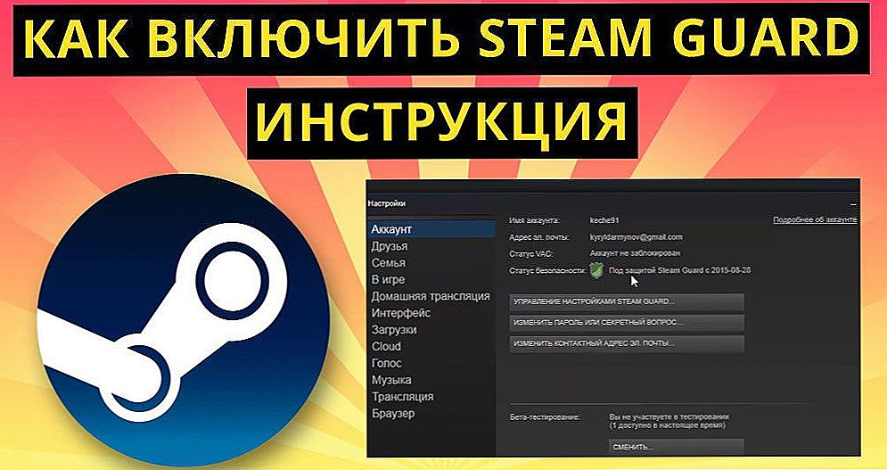Click the Адрес эл. почты label
Viewport: 887px width, 470px height.
tap(539, 237)
